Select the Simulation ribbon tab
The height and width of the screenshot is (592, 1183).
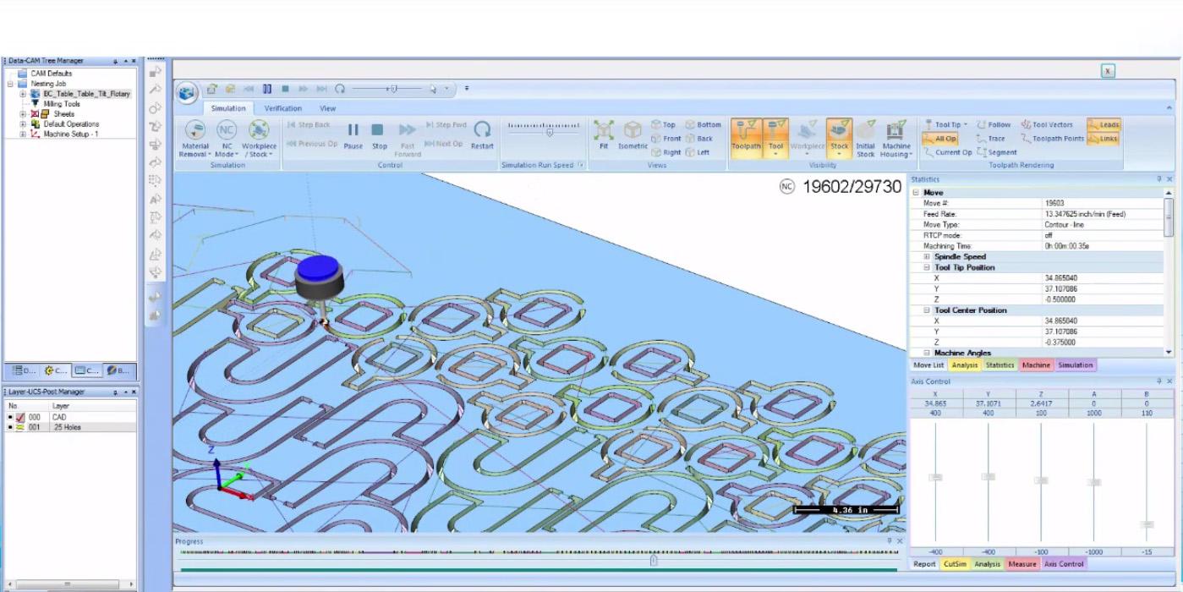[x=228, y=108]
